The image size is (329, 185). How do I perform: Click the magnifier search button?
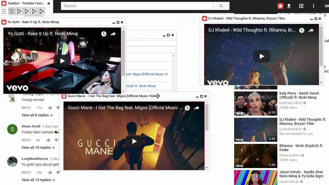221,6
